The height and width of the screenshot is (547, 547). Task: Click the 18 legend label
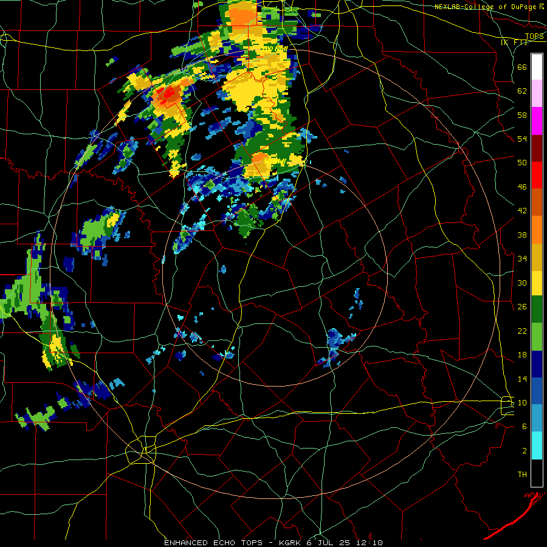pos(522,355)
